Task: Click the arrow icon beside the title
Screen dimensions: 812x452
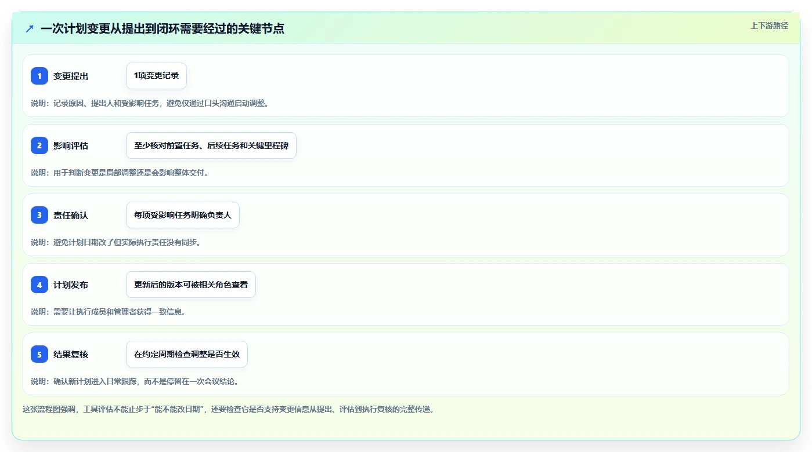Action: pyautogui.click(x=30, y=28)
